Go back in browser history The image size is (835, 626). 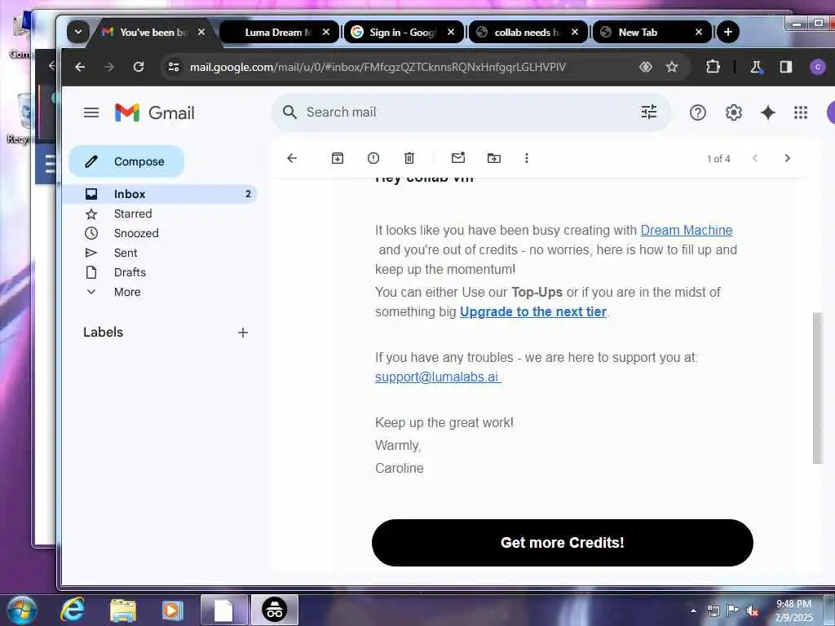pyautogui.click(x=80, y=67)
